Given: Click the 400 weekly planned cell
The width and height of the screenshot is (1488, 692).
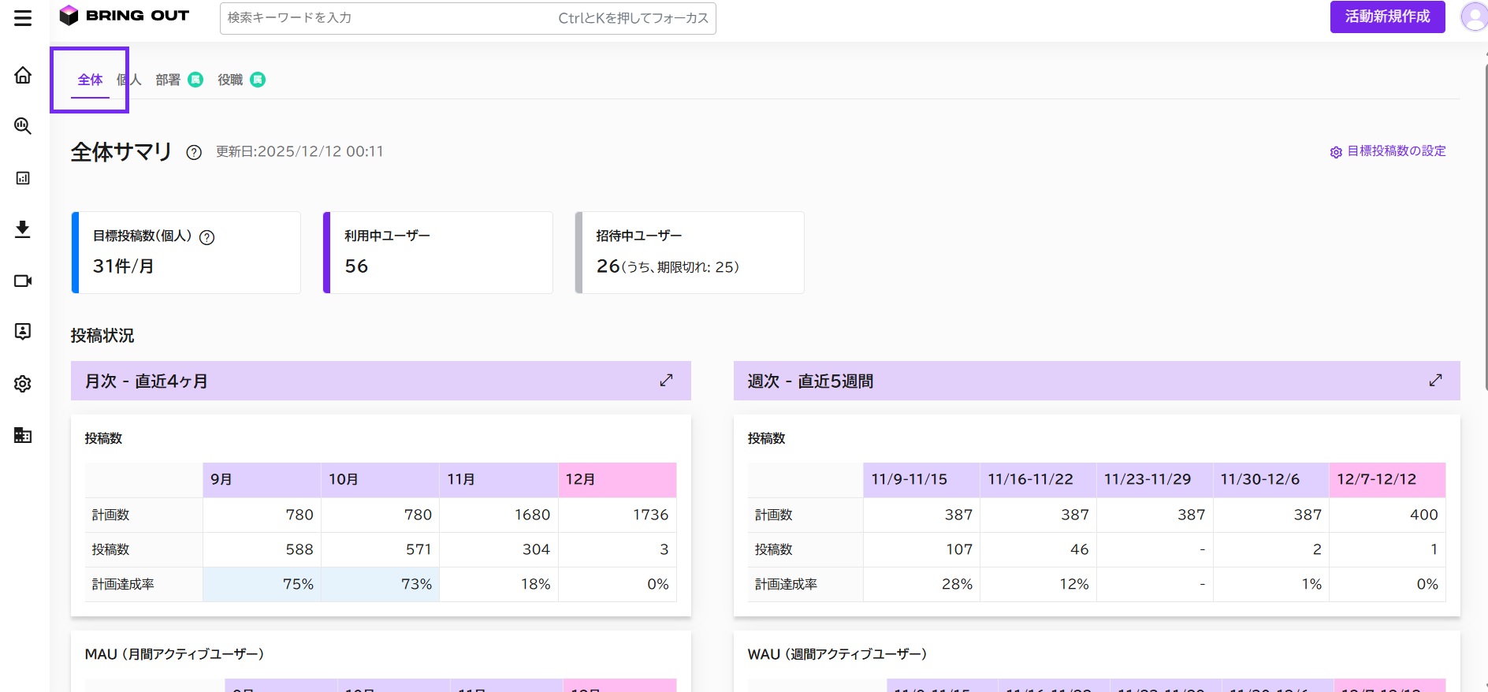Looking at the screenshot, I should pos(1388,515).
